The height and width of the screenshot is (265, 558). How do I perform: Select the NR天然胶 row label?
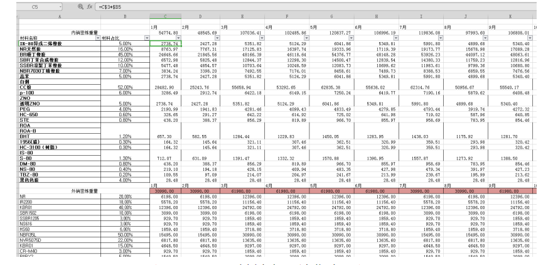[x=60, y=49]
